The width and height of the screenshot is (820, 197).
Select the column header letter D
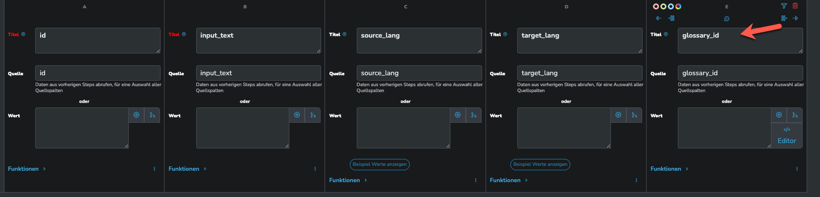[566, 7]
